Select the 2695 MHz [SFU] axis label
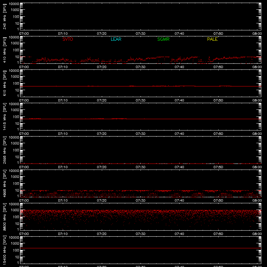 (x=4, y=150)
